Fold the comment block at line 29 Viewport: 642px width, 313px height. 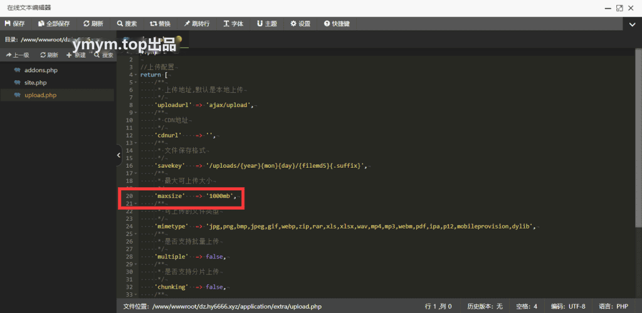click(x=136, y=264)
